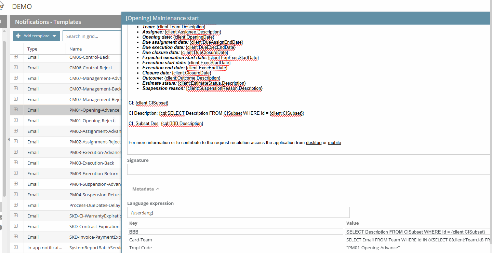Click plus icon beside Process-DueDates-Delay

pyautogui.click(x=16, y=205)
